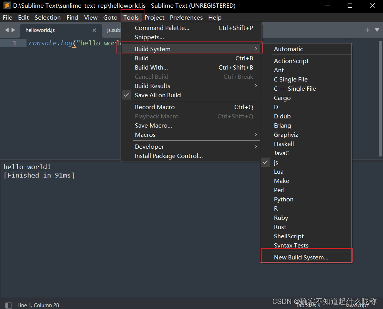
Task: Choose Build With... option
Action: pyautogui.click(x=191, y=68)
